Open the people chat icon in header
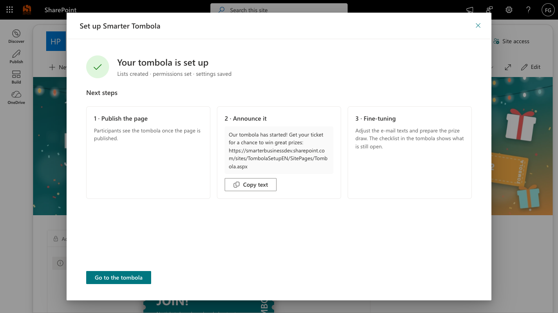The height and width of the screenshot is (313, 558). (489, 10)
